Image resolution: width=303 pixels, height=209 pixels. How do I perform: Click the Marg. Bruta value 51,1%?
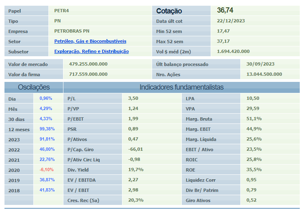254,119
